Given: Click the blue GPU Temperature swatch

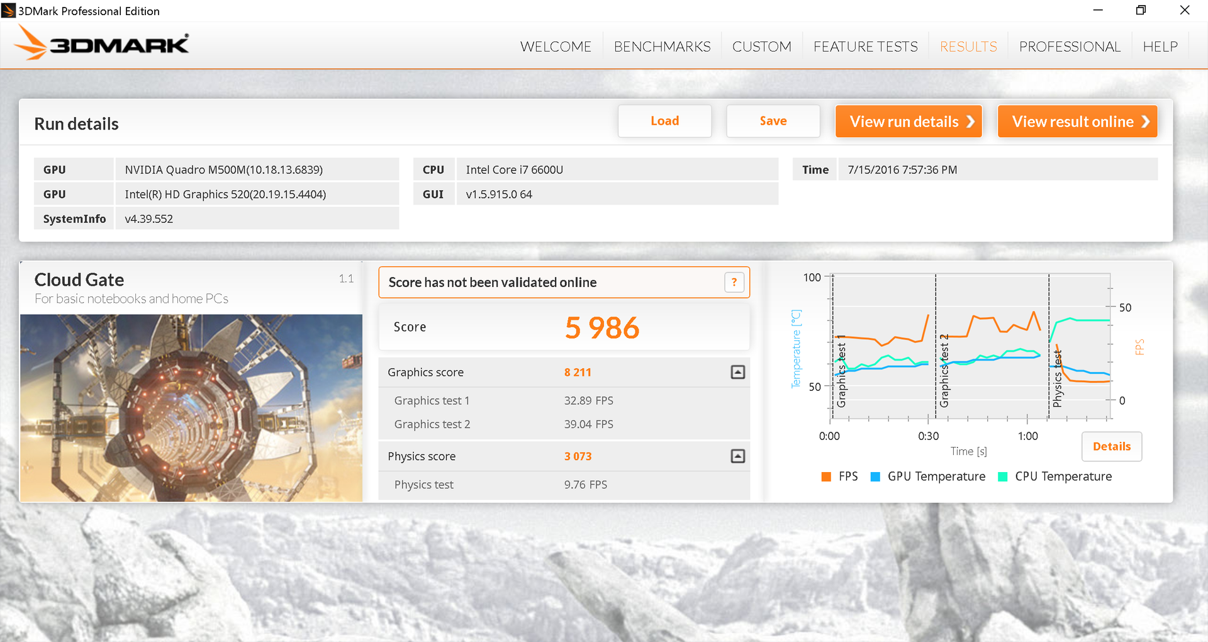Looking at the screenshot, I should pyautogui.click(x=875, y=476).
